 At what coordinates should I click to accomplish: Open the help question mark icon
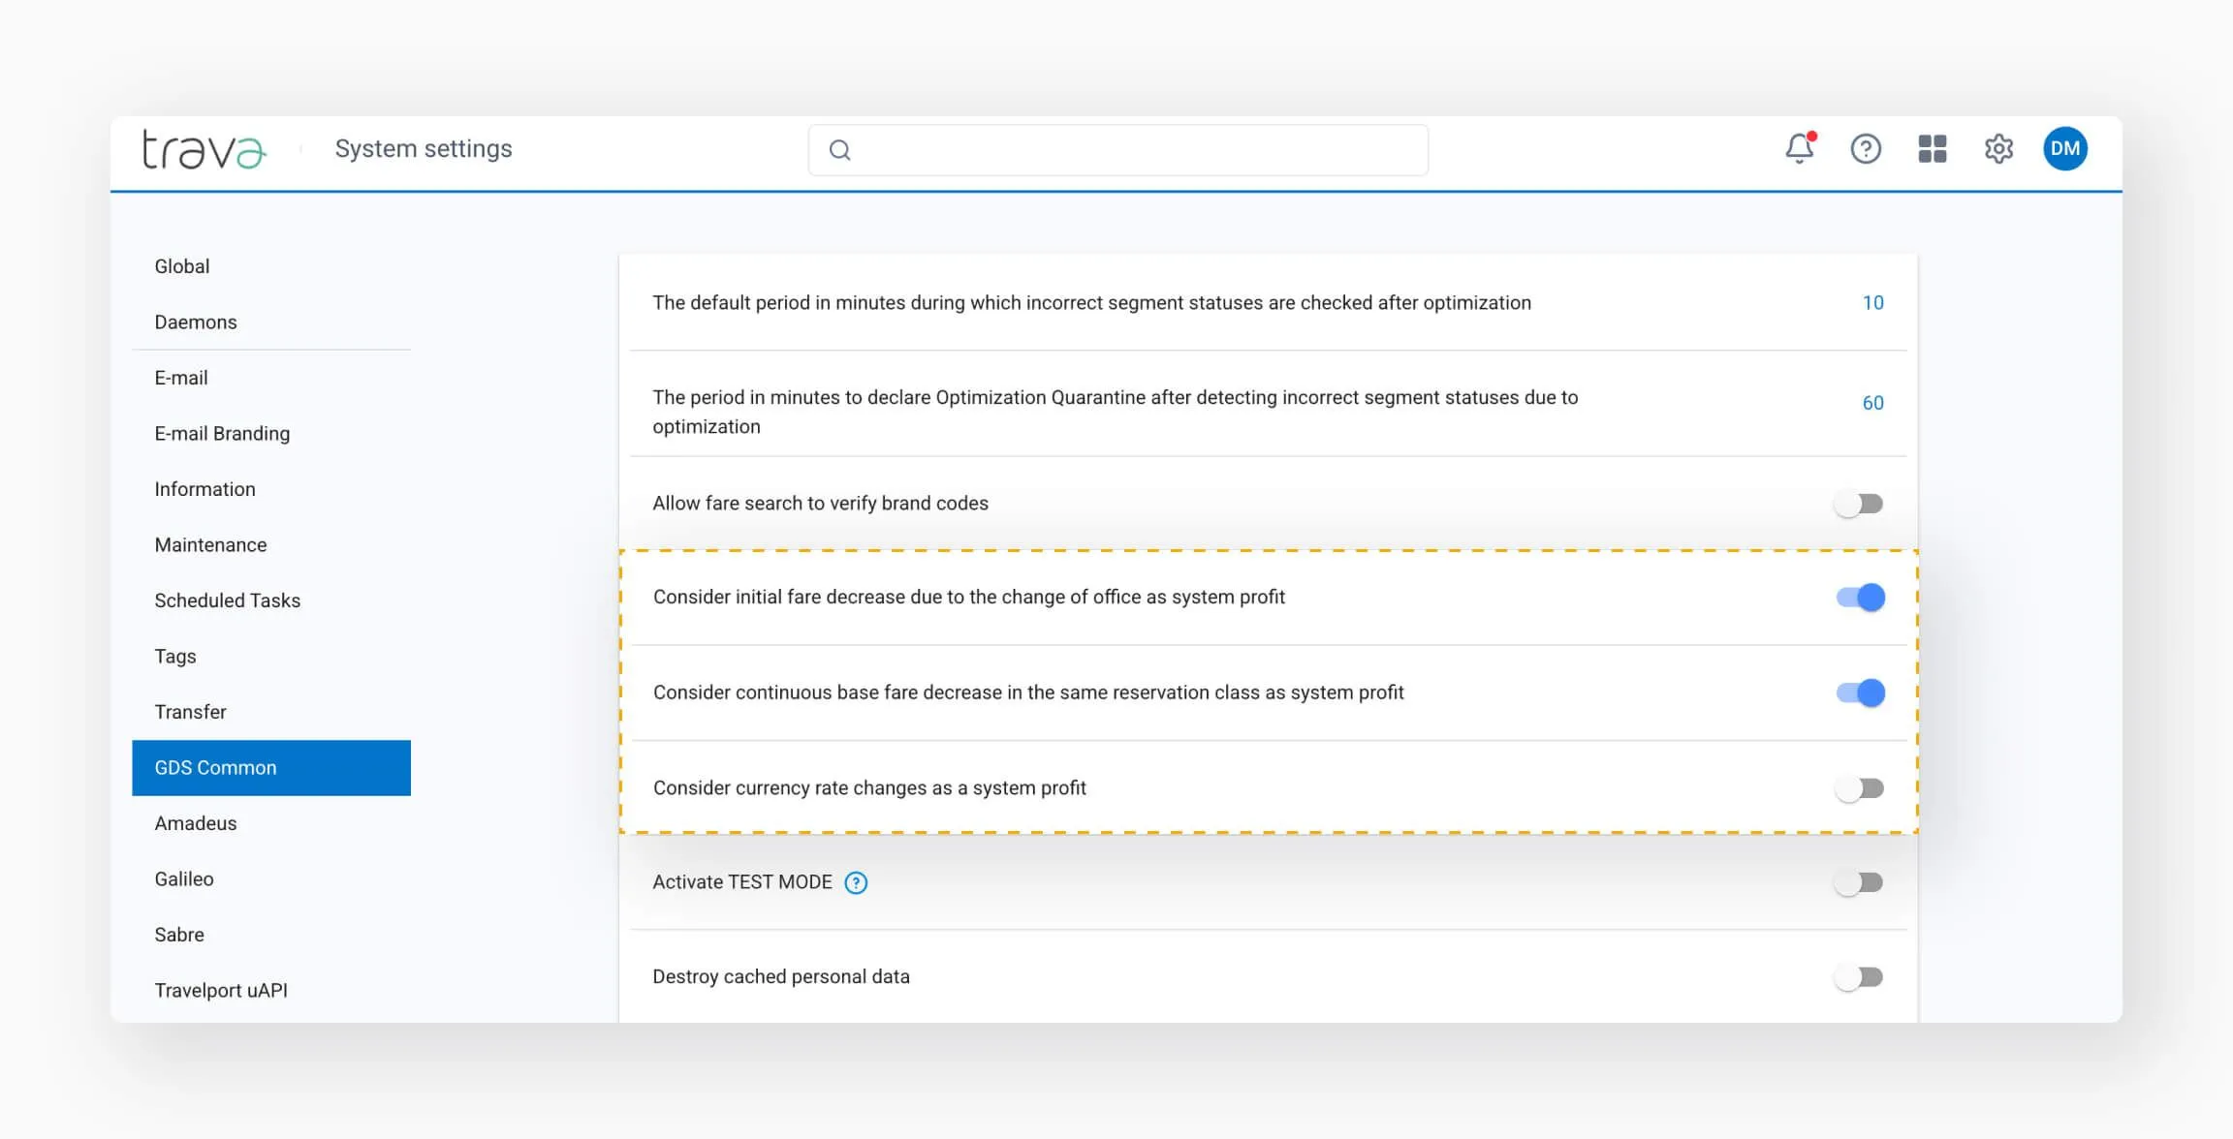click(x=1866, y=149)
